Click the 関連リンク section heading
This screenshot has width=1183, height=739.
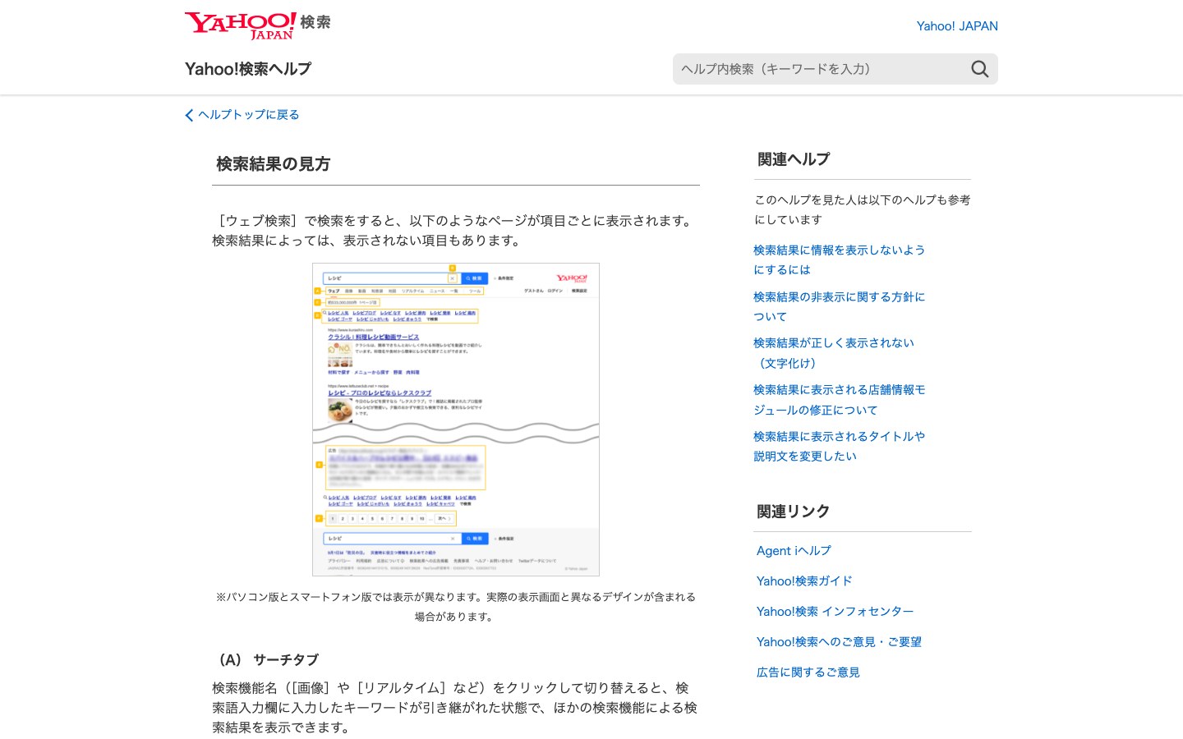click(794, 512)
